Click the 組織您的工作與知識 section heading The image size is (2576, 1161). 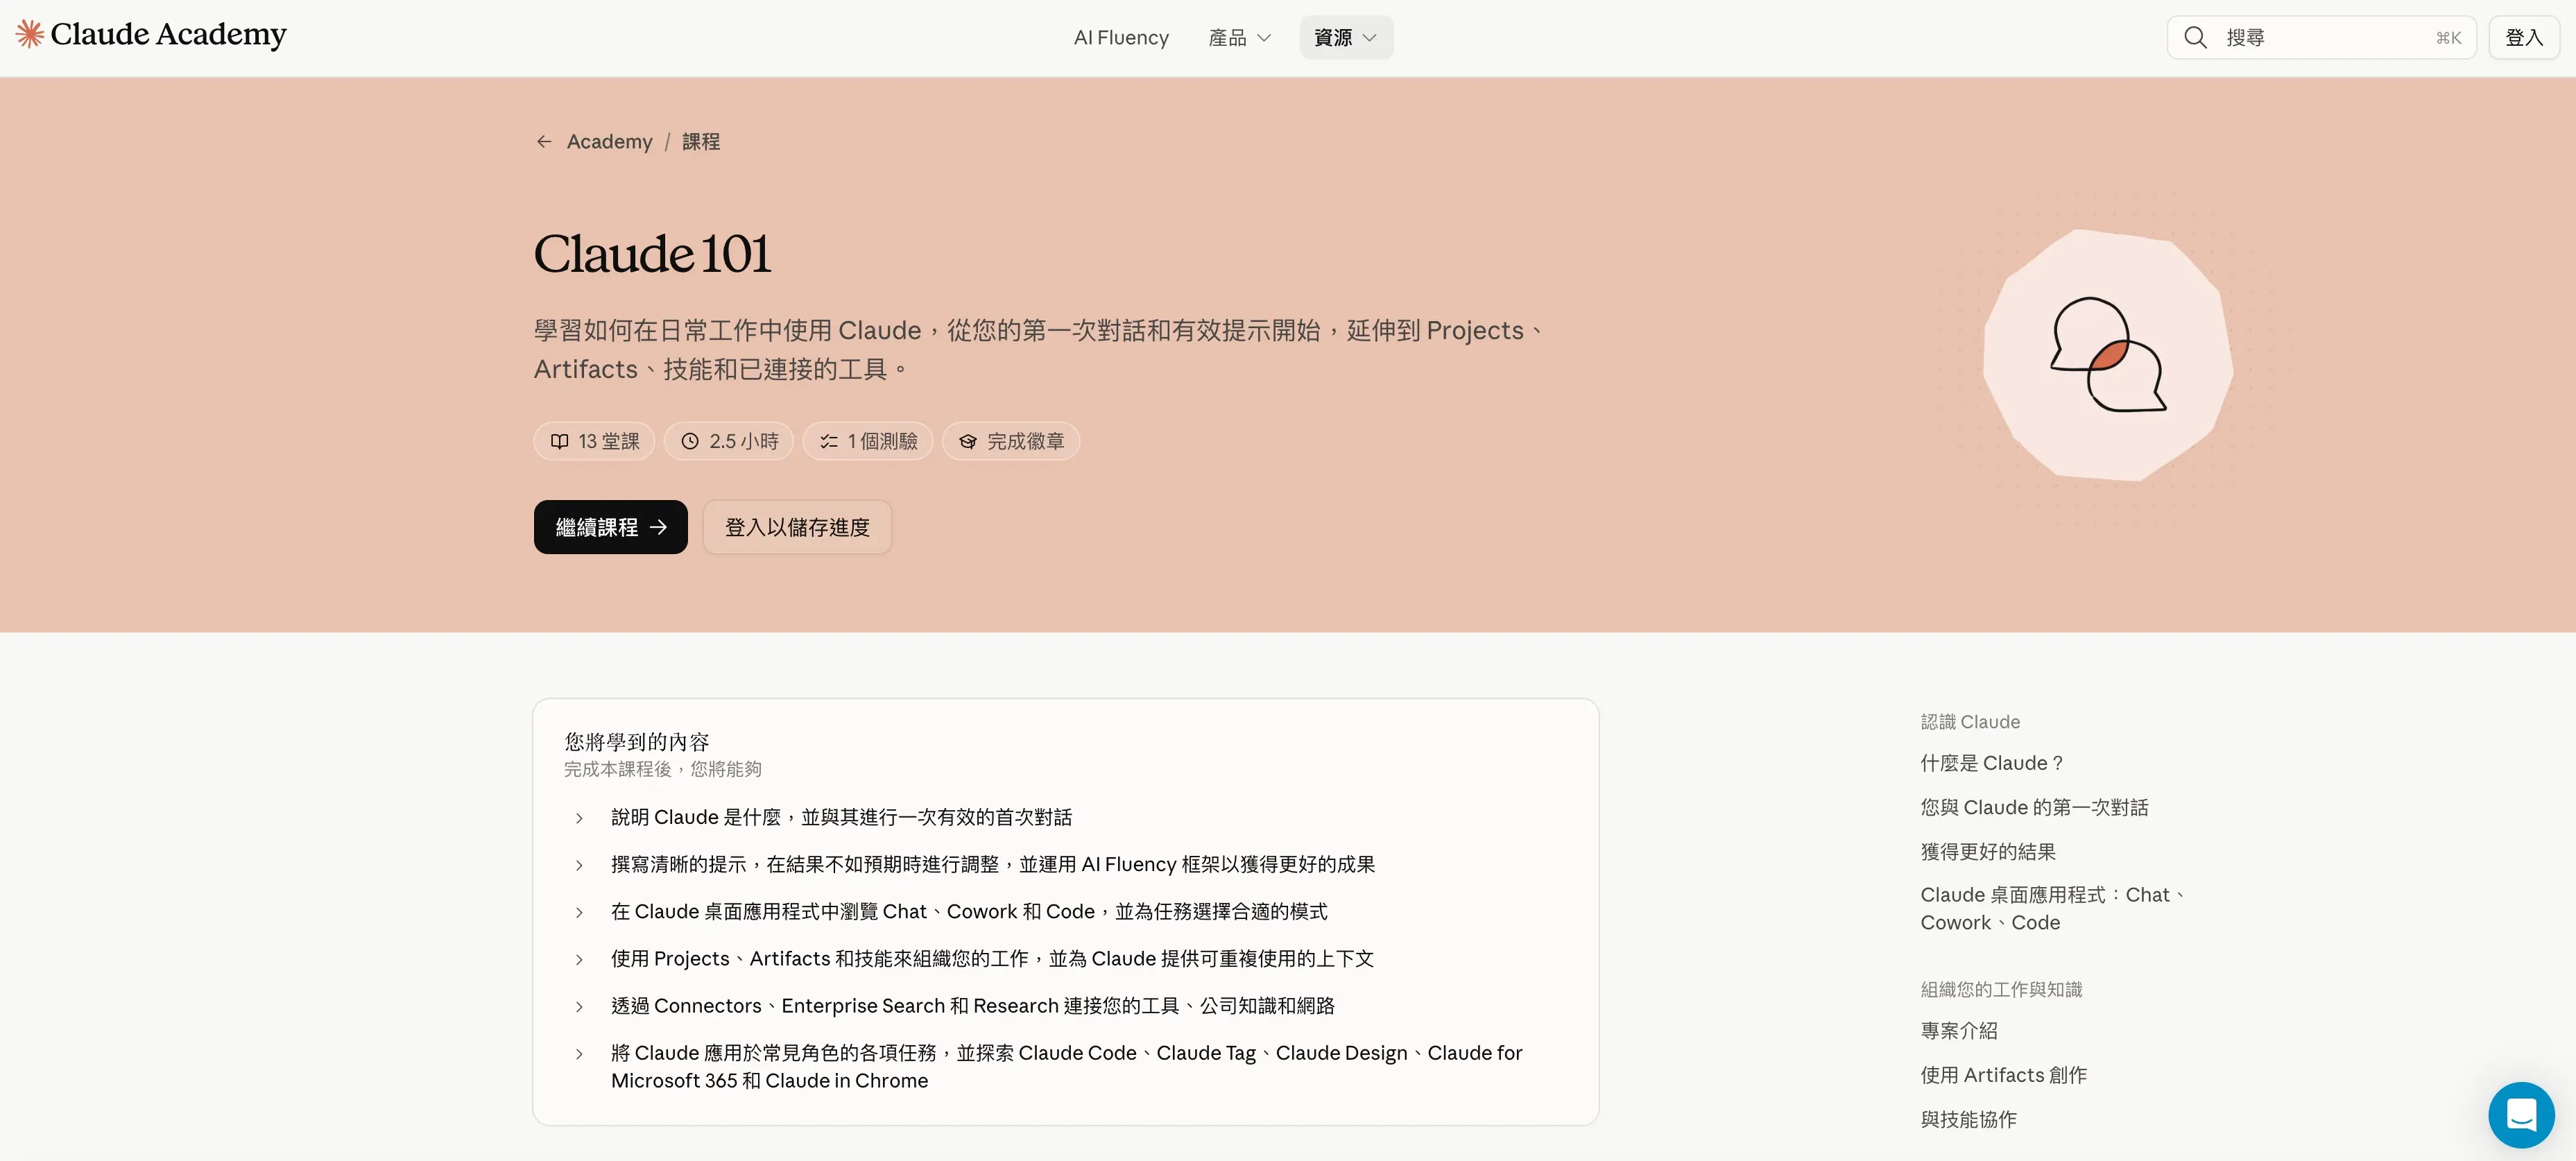(2001, 990)
